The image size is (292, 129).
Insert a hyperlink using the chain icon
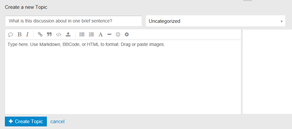tap(40, 34)
